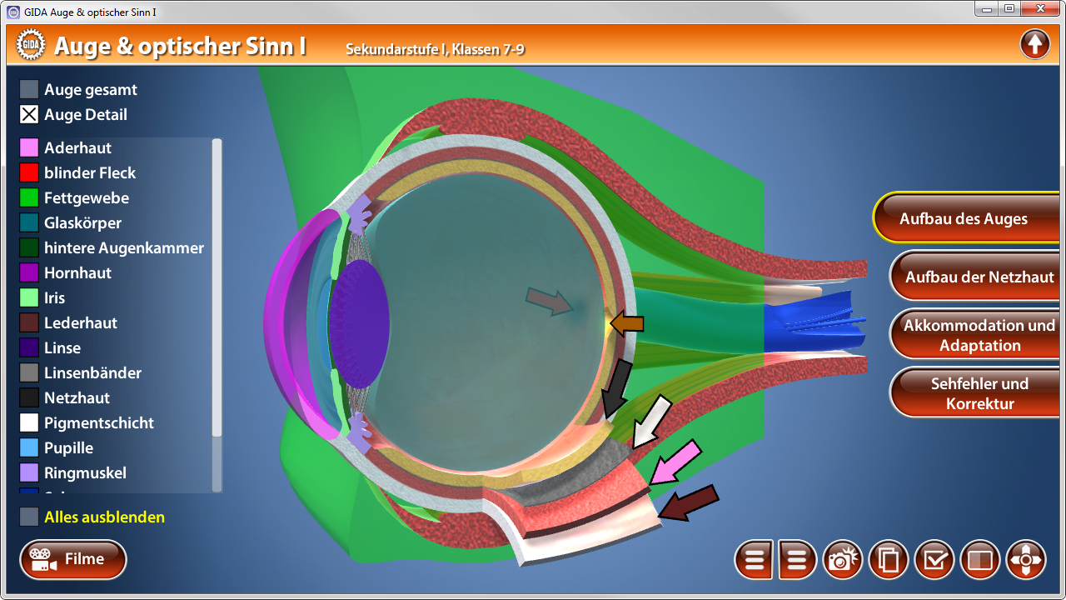This screenshot has height=600, width=1066.
Task: Select the pink Aderhaut color swatch
Action: [x=29, y=148]
